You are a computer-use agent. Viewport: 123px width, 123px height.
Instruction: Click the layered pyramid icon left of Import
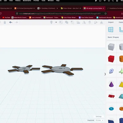(101, 22)
